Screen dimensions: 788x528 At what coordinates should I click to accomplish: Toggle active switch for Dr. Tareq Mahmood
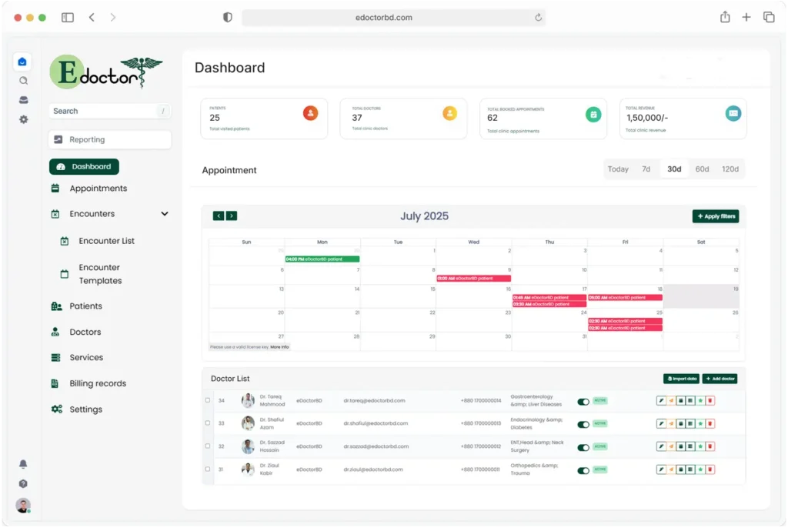(x=583, y=401)
